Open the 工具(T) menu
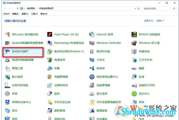 pyautogui.click(x=34, y=14)
